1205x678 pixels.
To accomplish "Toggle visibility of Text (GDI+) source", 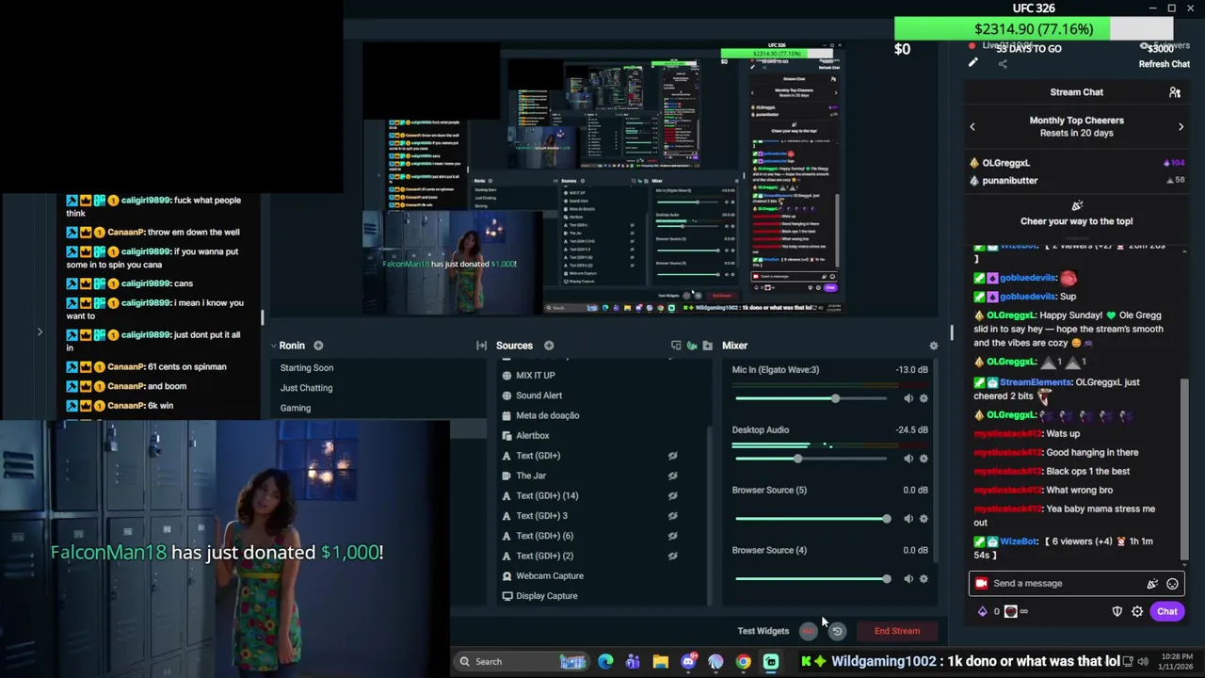I will click(x=672, y=456).
